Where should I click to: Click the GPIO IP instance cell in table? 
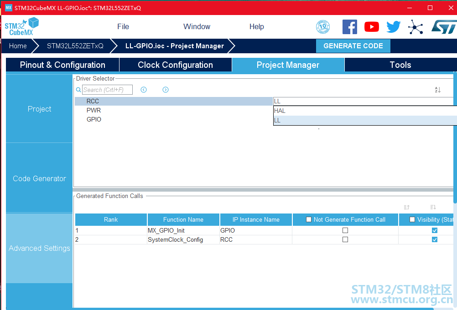pos(256,230)
